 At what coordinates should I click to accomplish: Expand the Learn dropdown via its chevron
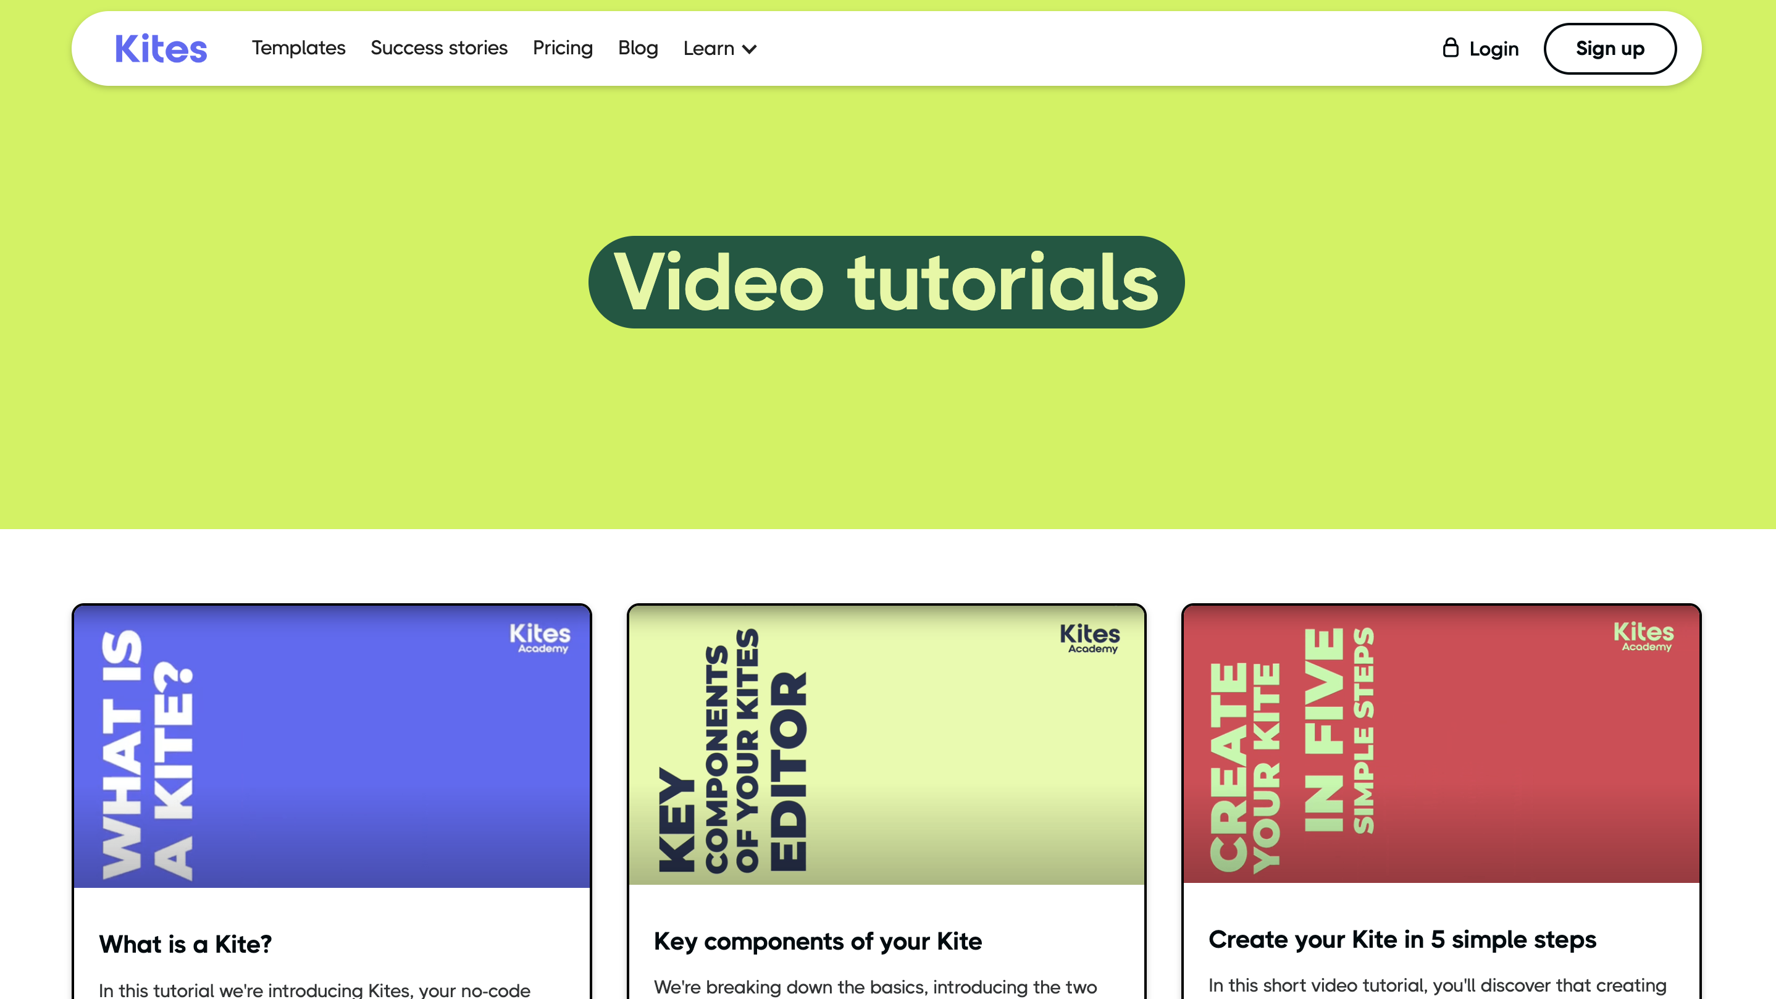pos(750,49)
